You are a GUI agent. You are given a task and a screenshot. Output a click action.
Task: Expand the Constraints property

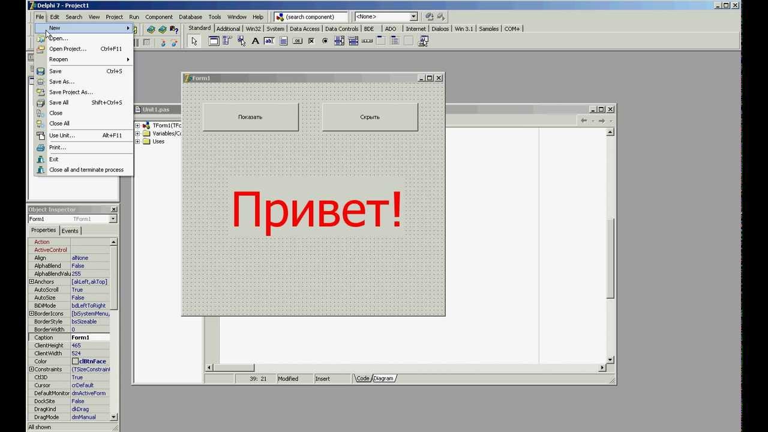pyautogui.click(x=31, y=369)
